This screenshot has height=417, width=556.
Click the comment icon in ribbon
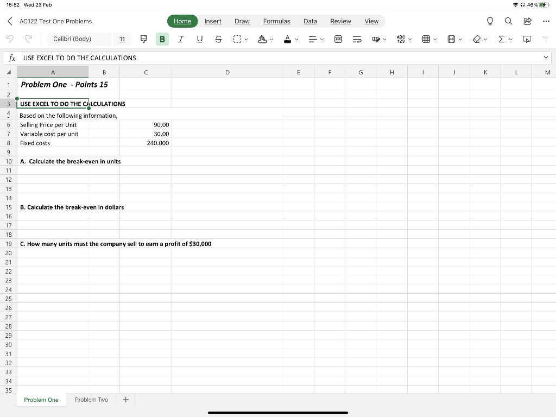coord(527,39)
